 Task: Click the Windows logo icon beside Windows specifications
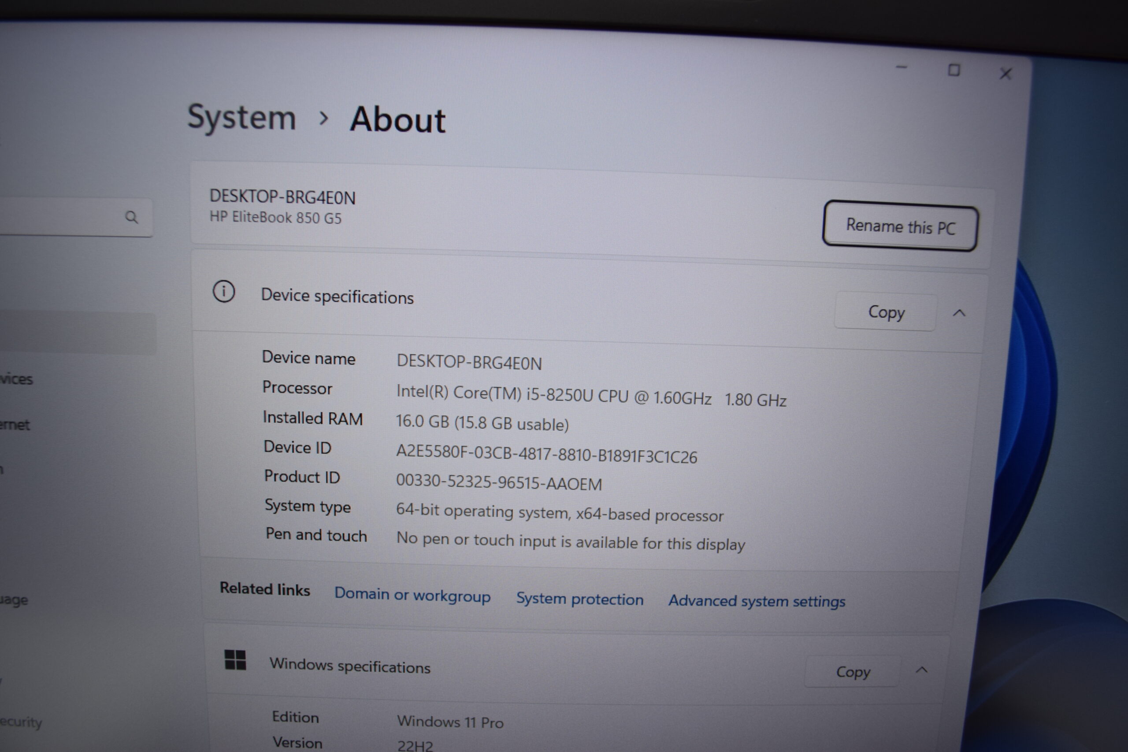coord(235,660)
